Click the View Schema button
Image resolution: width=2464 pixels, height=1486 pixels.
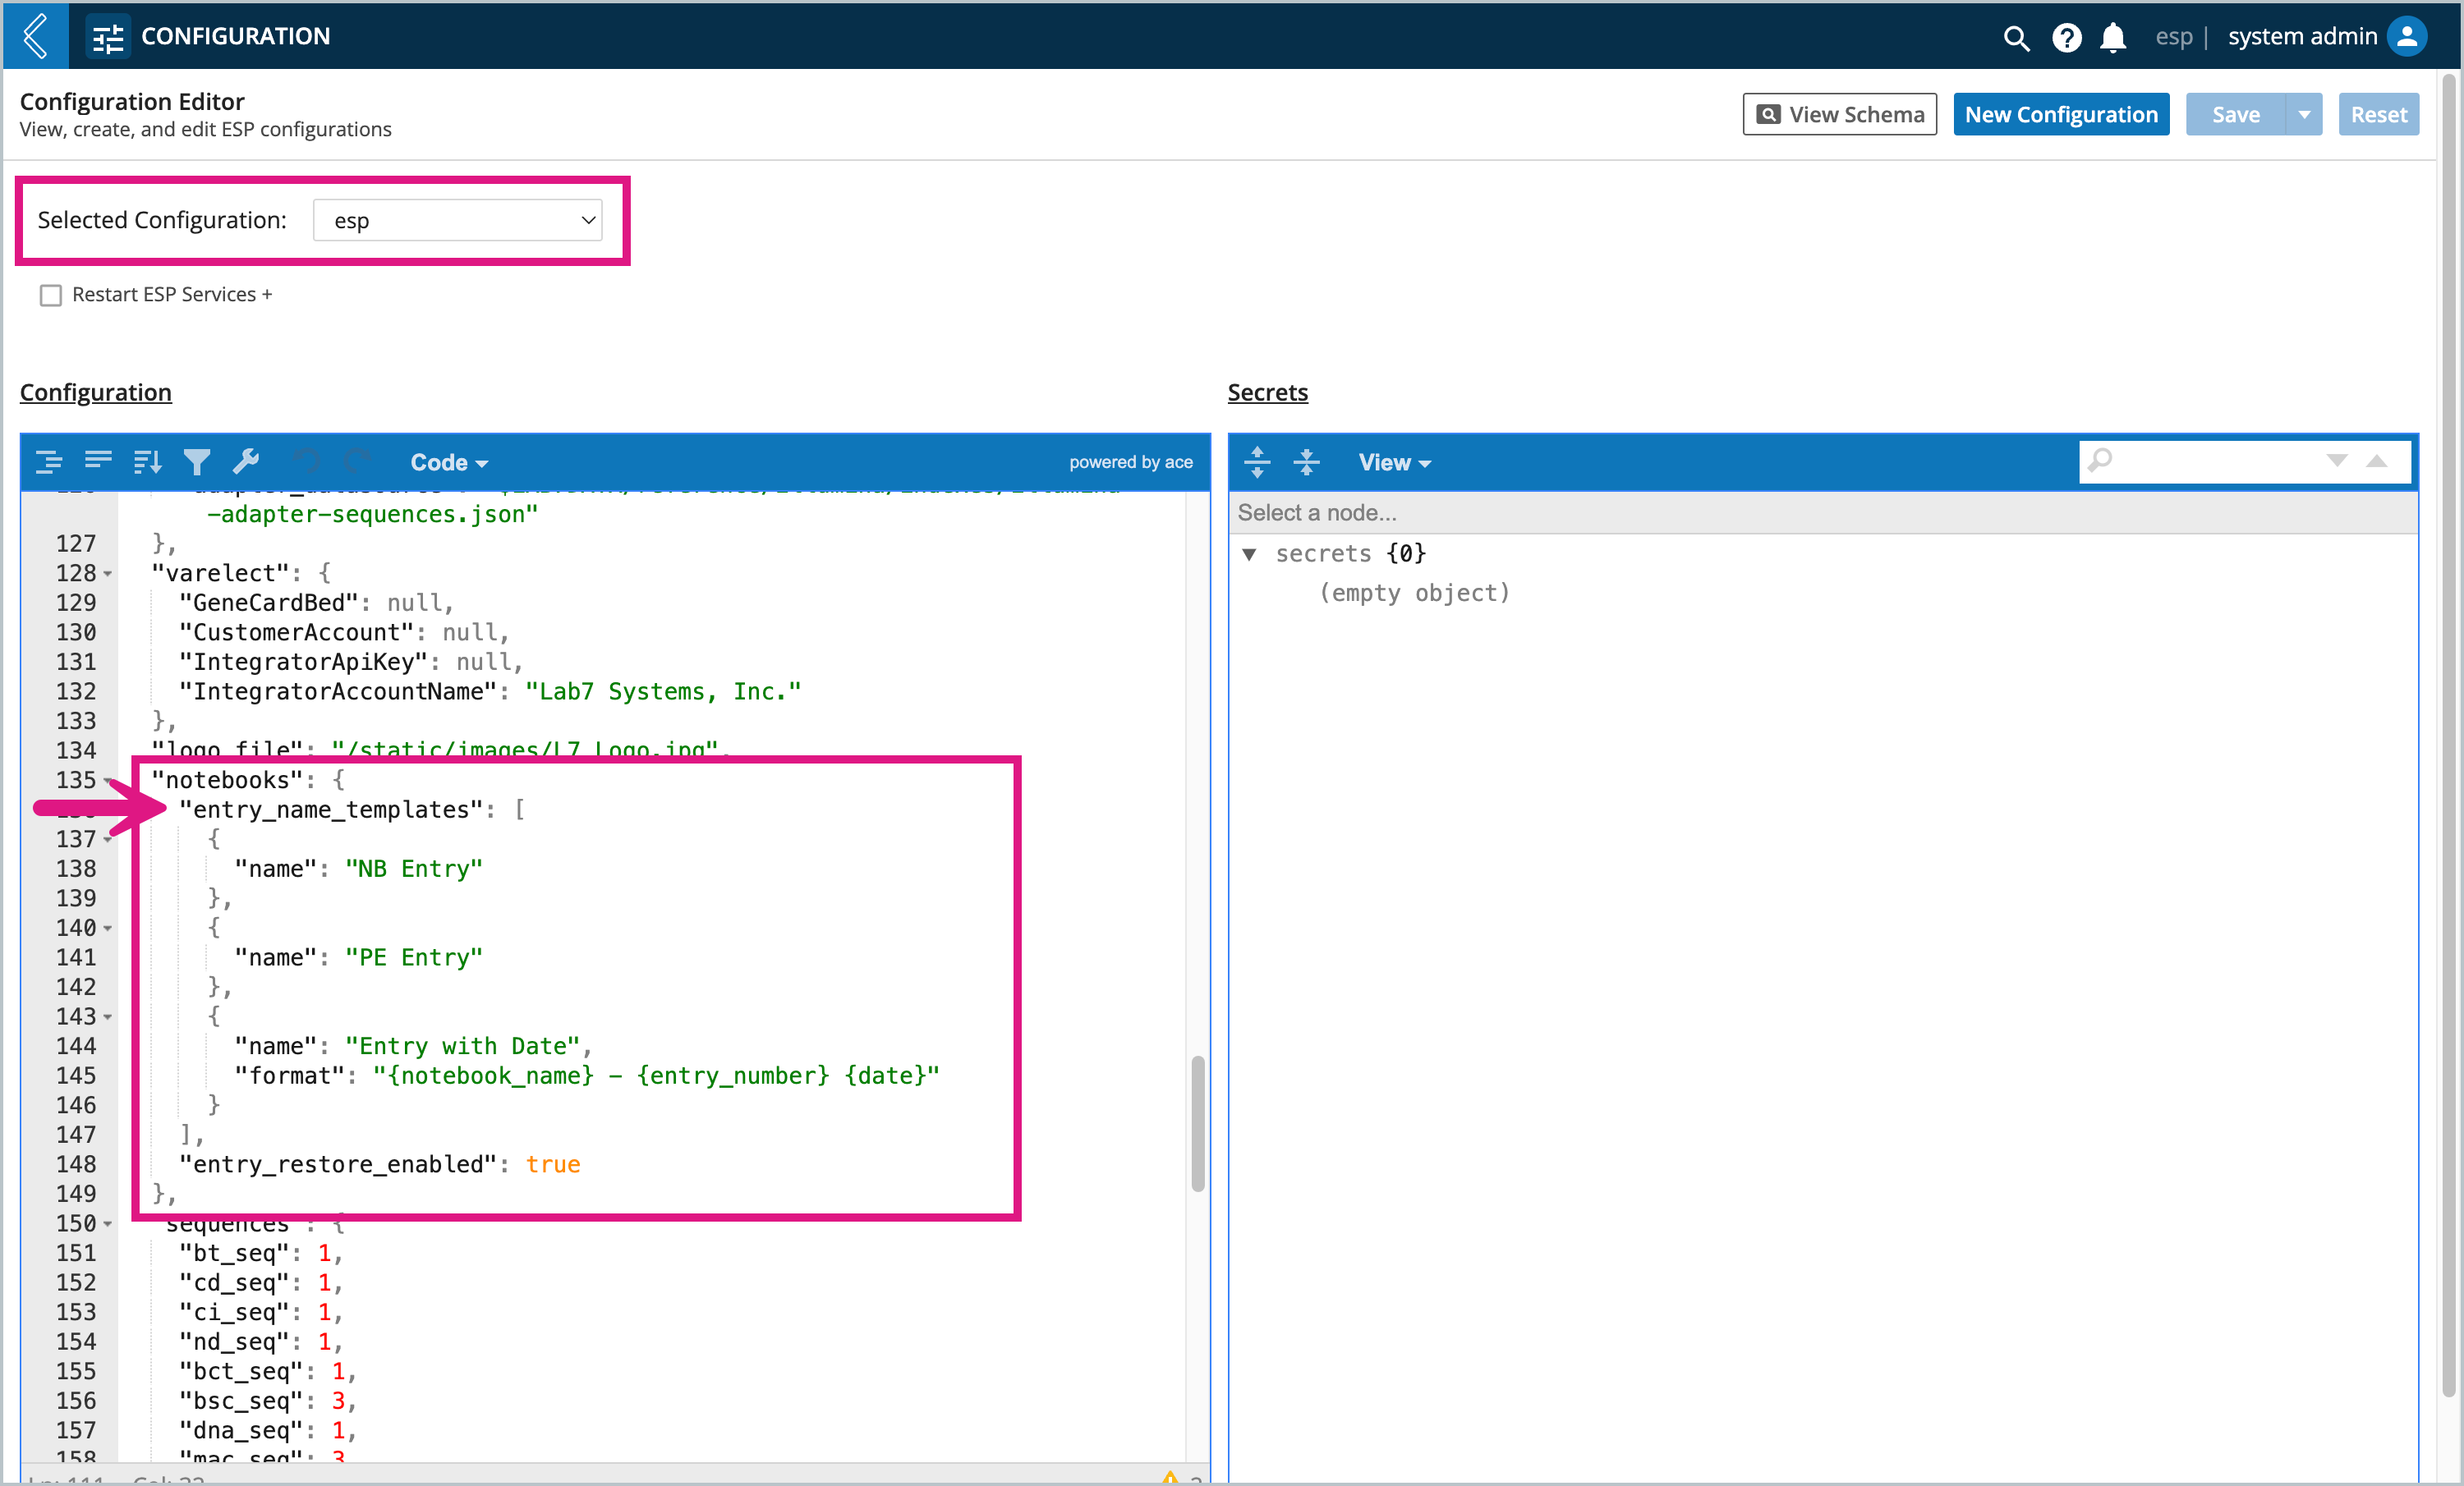point(1840,115)
